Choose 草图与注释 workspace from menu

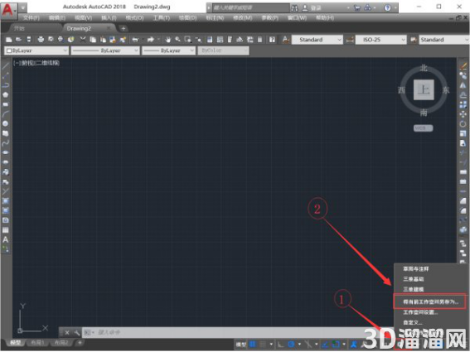point(416,269)
